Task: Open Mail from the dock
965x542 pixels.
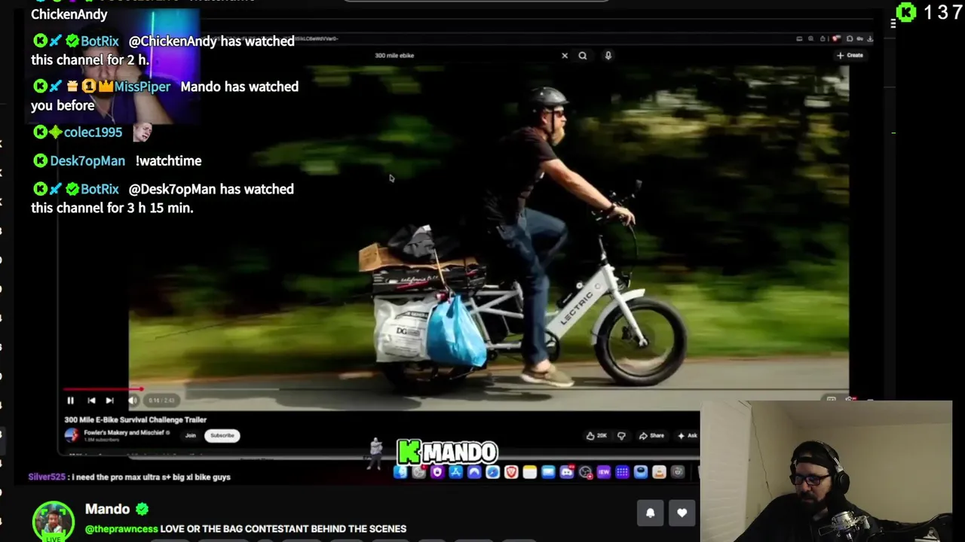Action: click(x=548, y=472)
